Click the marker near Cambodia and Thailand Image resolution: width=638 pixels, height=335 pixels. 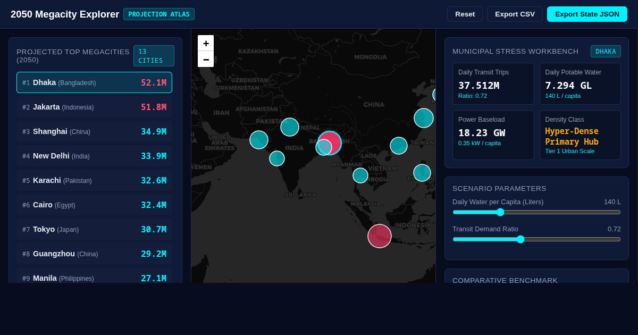(360, 175)
